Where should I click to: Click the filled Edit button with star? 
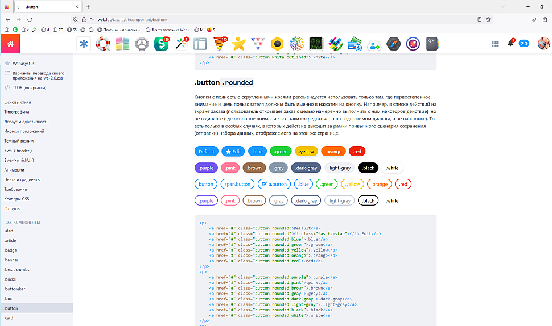tap(233, 151)
